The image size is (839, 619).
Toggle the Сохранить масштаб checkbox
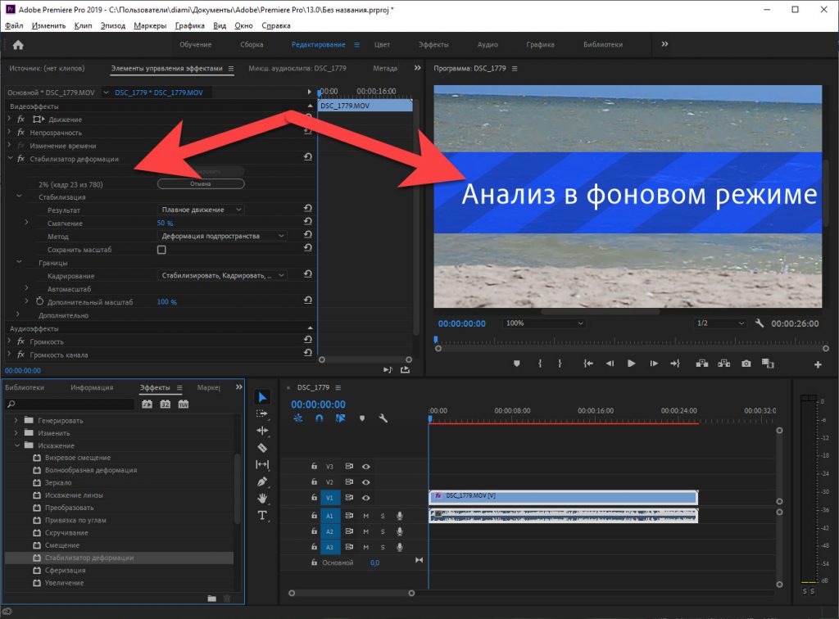tap(161, 250)
